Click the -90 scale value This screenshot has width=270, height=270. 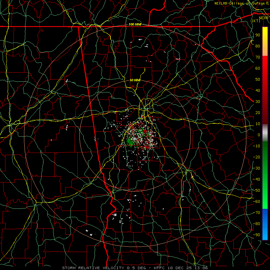[x=256, y=235]
